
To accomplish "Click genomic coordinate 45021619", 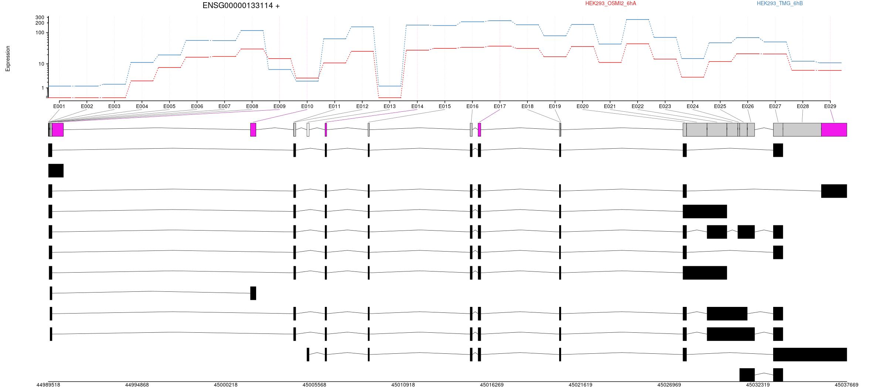I will [581, 385].
